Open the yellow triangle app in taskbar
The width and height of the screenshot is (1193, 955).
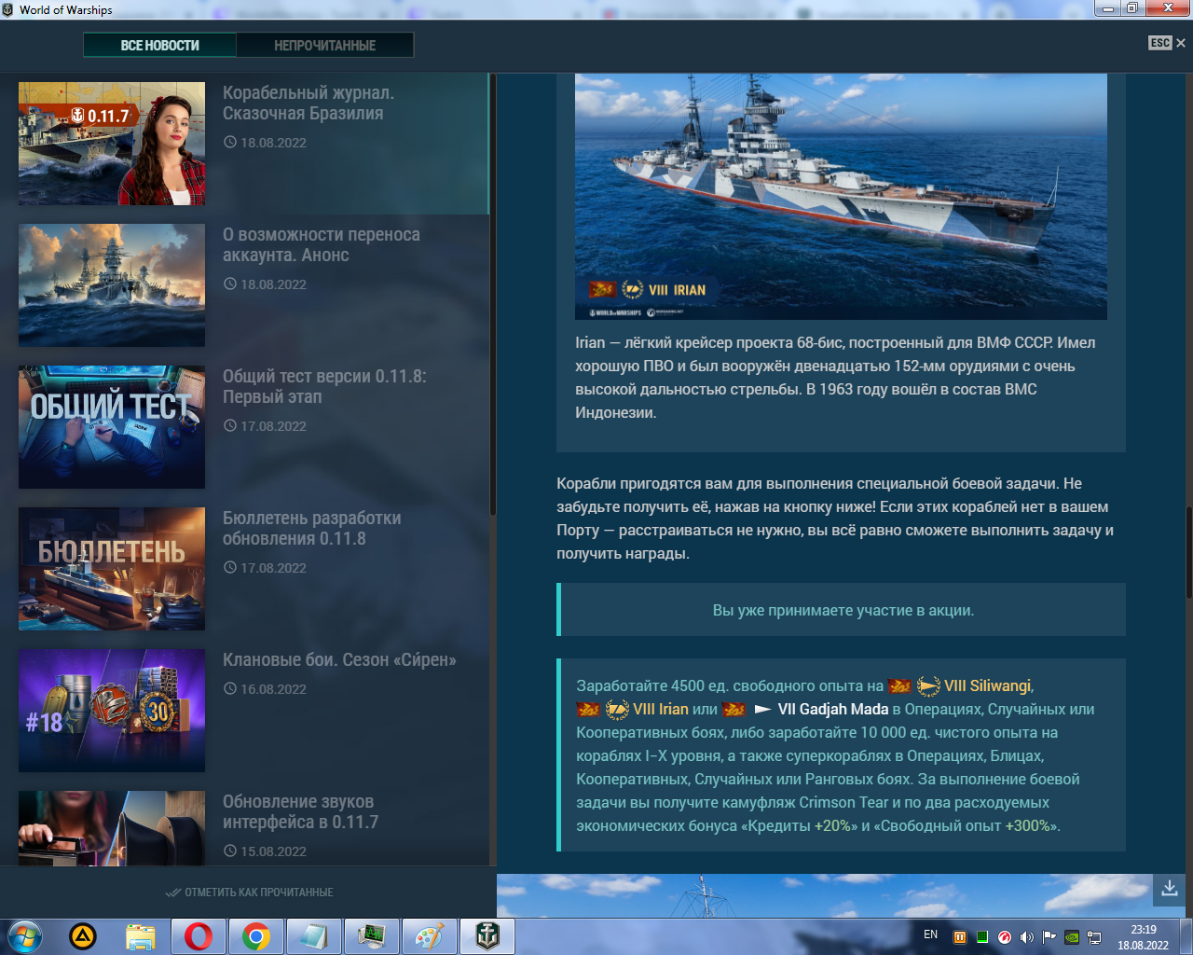(83, 935)
